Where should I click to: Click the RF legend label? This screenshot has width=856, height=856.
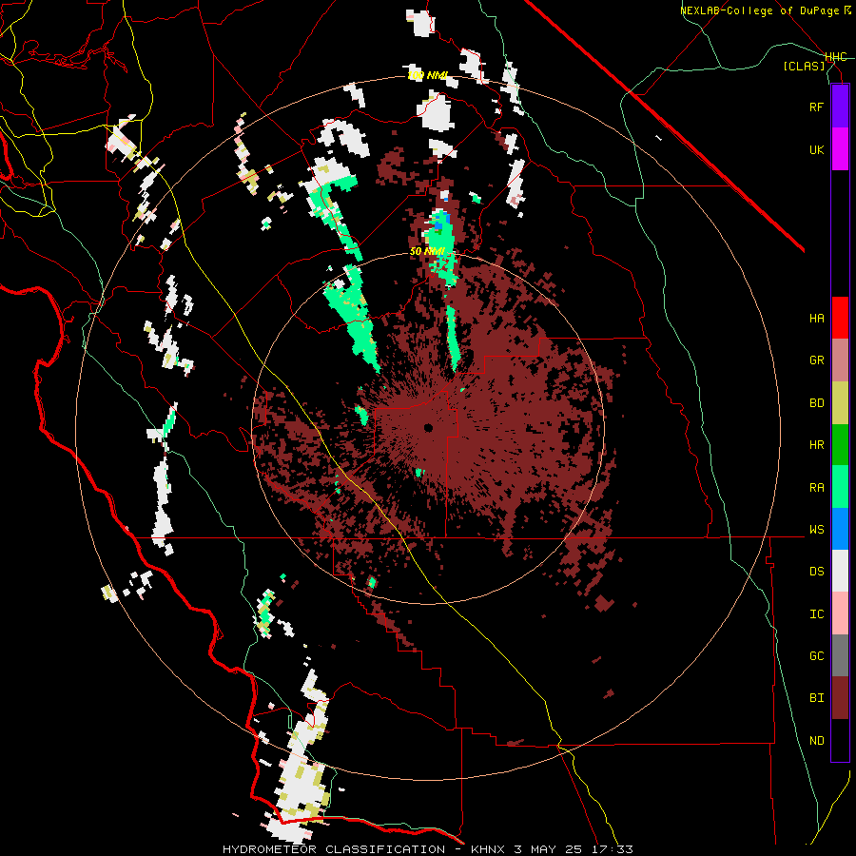pos(816,107)
